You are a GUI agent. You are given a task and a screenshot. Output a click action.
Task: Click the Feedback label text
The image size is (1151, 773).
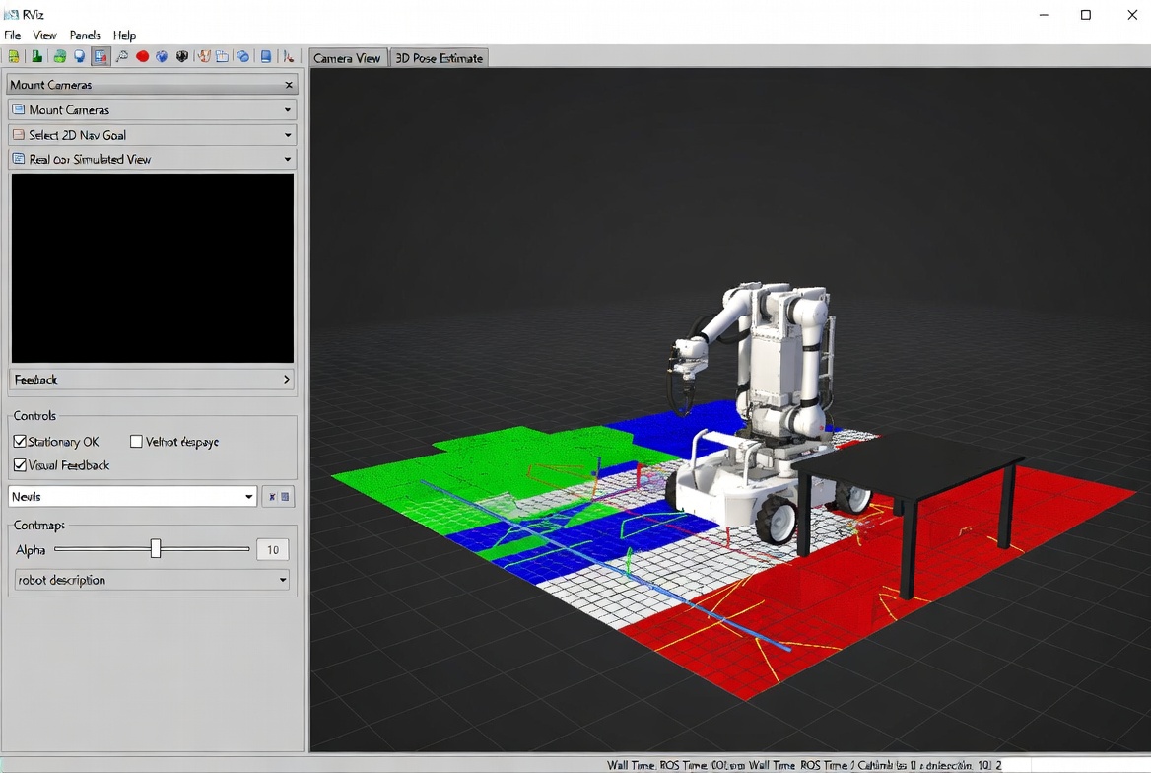(x=35, y=380)
